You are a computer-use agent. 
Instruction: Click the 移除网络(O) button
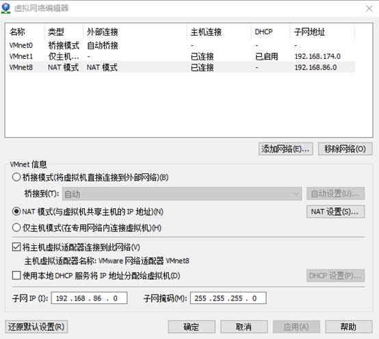pos(345,149)
